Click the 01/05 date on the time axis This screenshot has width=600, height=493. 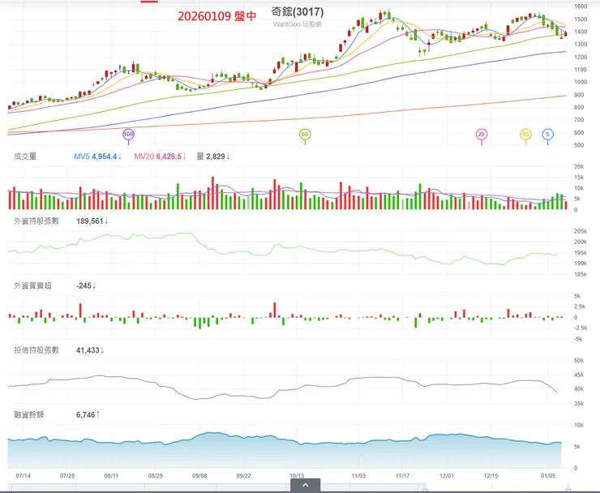coord(548,476)
